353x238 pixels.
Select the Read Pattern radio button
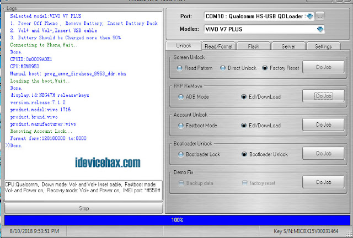195,68
